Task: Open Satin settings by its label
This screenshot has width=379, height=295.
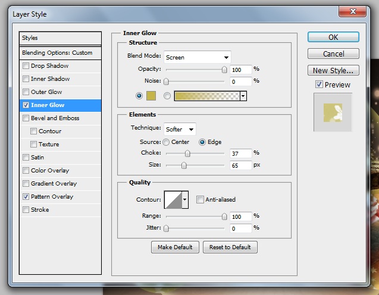Action: click(x=37, y=157)
